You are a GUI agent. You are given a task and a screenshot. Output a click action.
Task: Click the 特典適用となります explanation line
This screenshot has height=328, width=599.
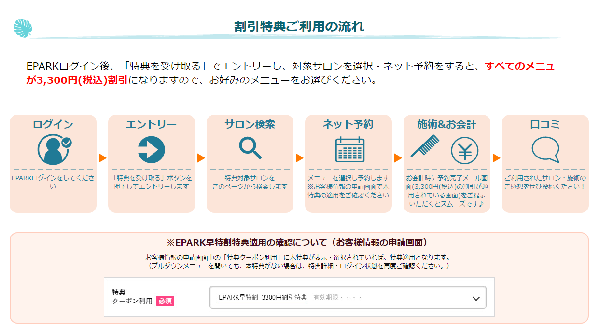(299, 257)
